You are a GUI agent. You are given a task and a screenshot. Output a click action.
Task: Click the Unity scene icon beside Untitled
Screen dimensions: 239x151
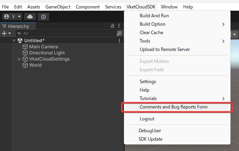pos(20,41)
